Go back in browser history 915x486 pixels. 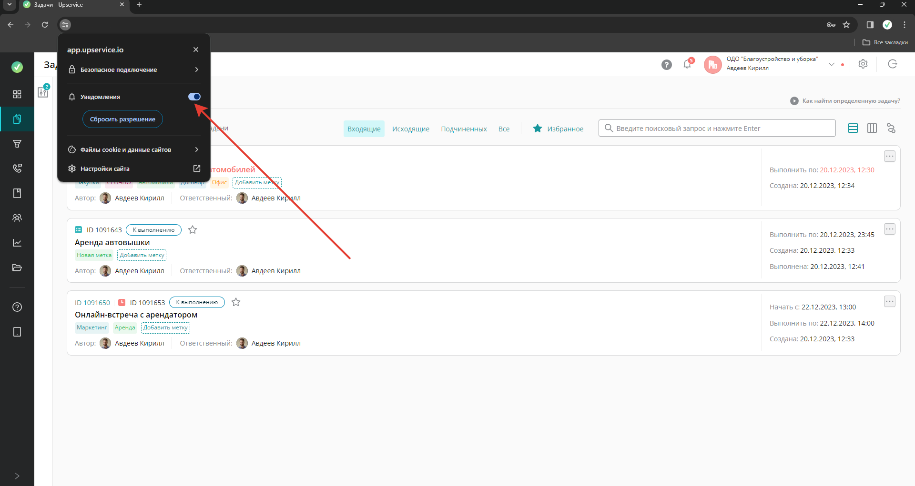point(10,25)
